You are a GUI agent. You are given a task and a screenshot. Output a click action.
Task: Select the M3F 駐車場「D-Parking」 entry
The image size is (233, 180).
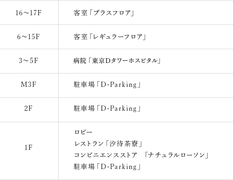pyautogui.click(x=107, y=85)
